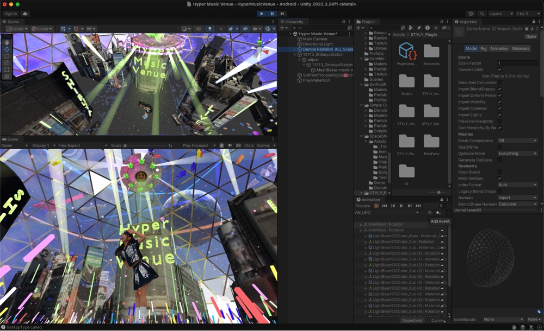Click the animation record button
Screen dimensions: 544x331
click(x=376, y=206)
